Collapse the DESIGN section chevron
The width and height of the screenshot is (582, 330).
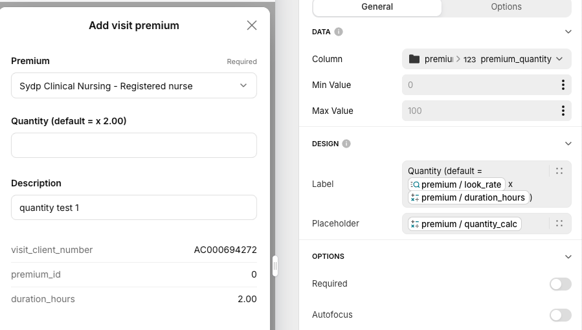click(x=568, y=144)
